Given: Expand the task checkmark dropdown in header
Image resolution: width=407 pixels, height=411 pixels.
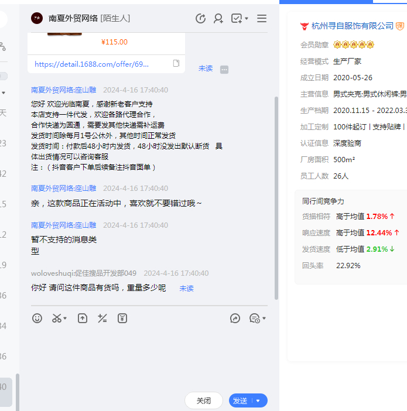Looking at the screenshot, I should tap(247, 19).
